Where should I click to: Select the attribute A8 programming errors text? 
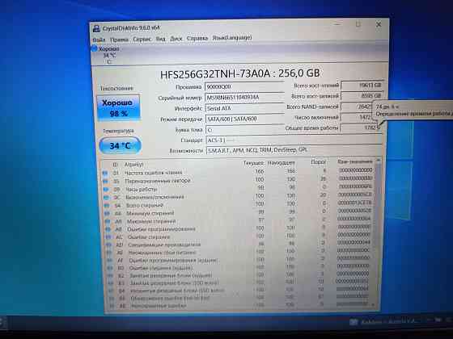pyautogui.click(x=161, y=229)
